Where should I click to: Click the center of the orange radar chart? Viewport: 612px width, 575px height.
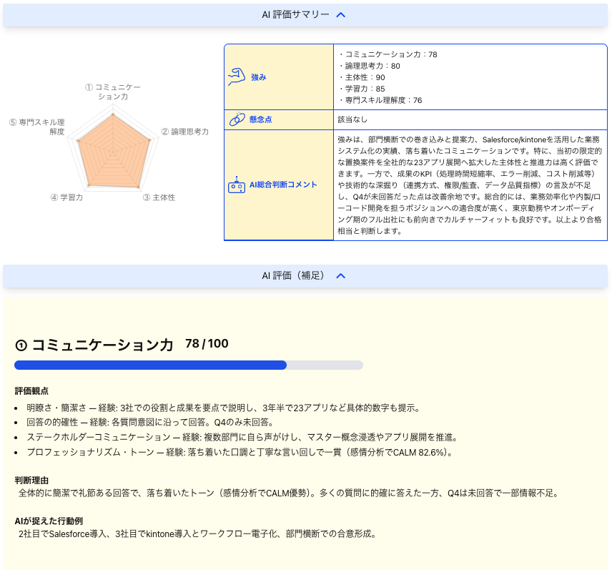tap(113, 153)
